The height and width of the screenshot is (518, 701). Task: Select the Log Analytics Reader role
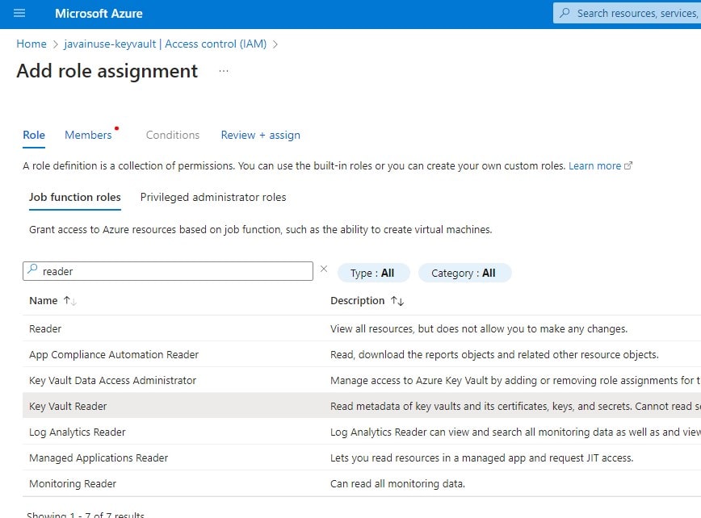click(x=362, y=432)
